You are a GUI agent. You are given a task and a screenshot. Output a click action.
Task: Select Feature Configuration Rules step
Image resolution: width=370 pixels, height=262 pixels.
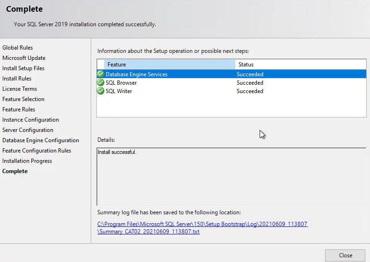36,151
